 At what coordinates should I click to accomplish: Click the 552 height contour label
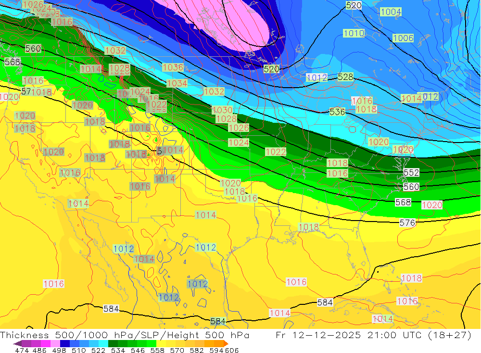(x=411, y=173)
